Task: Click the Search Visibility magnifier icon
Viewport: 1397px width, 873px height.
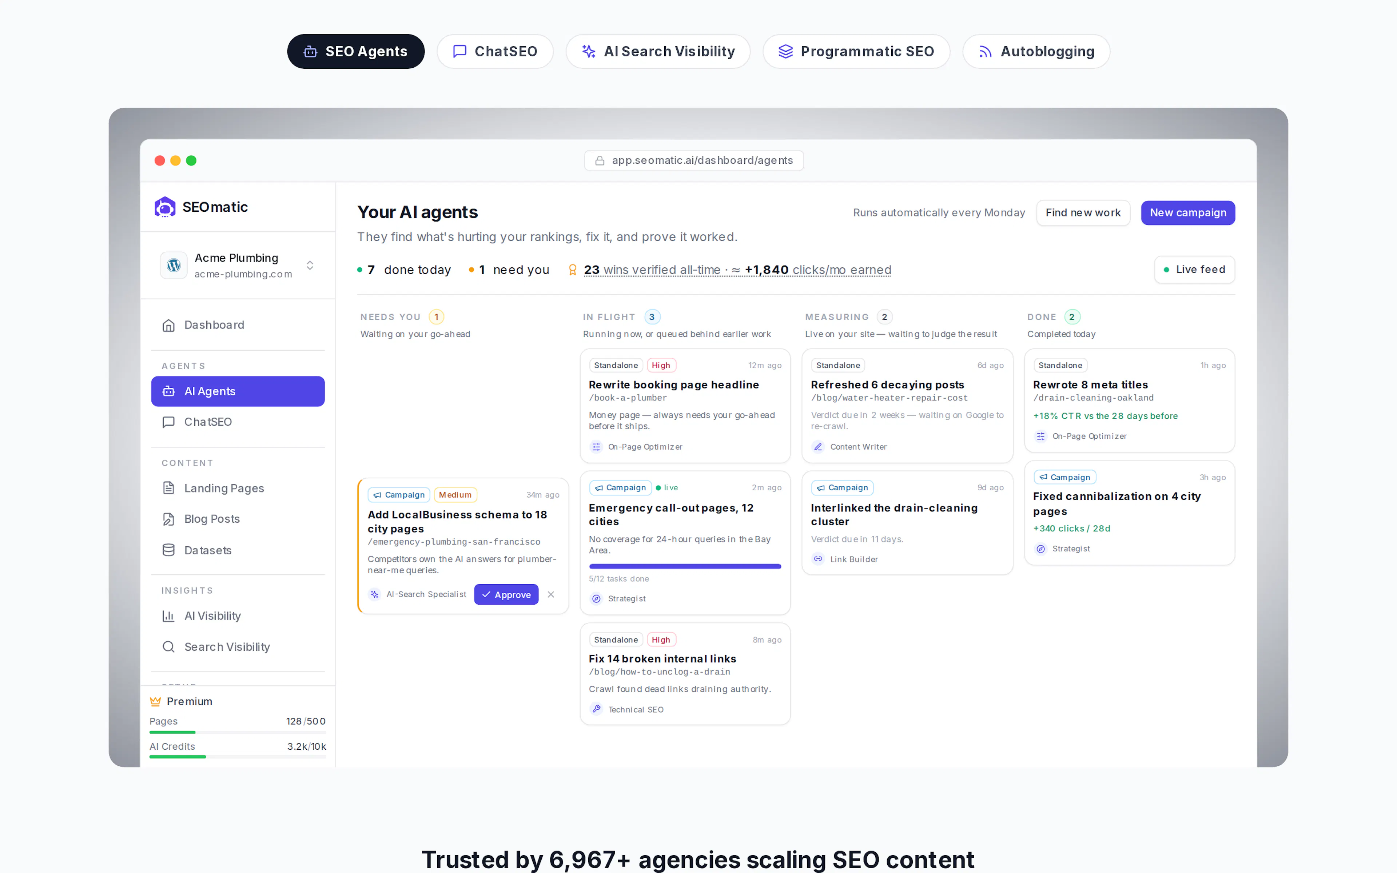Action: (168, 647)
